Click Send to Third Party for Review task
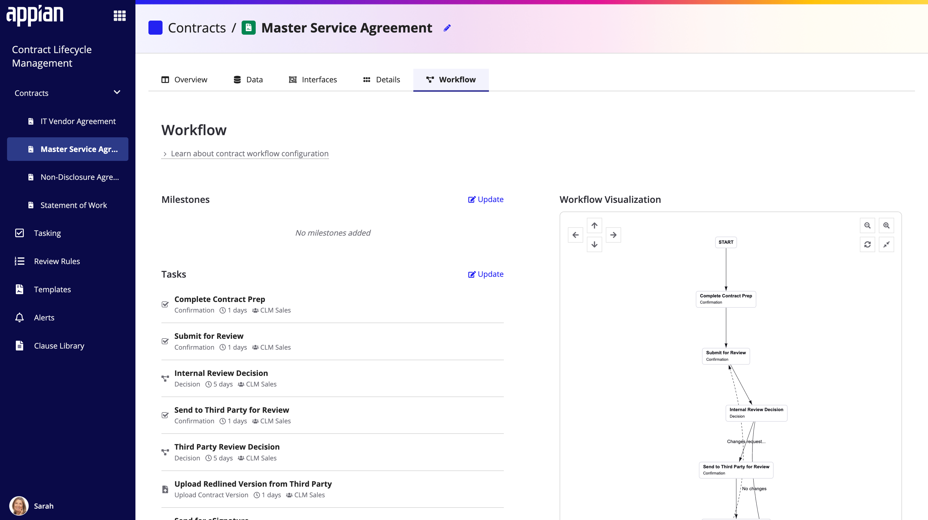 coord(333,415)
